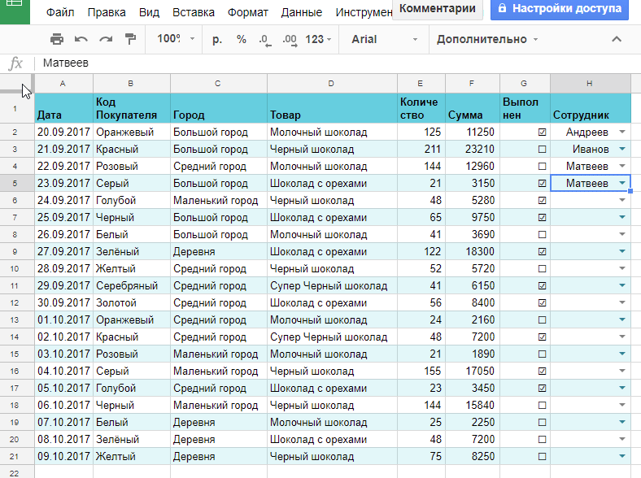Check the Выполнен checkbox for 09.10.2017

tap(542, 456)
